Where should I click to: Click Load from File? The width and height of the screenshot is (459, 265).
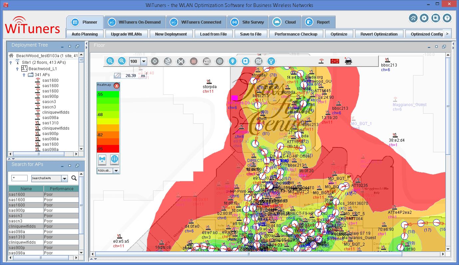213,34
